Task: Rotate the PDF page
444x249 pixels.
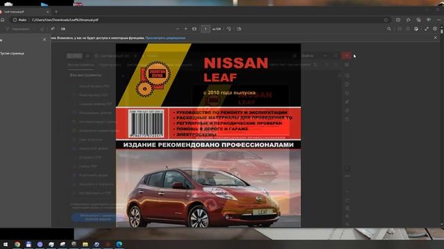Action: 229,29
